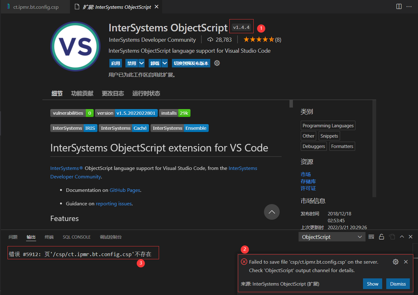
Task: Select the ct.ipmr.bt.config.csp editor tab
Action: [x=35, y=6]
